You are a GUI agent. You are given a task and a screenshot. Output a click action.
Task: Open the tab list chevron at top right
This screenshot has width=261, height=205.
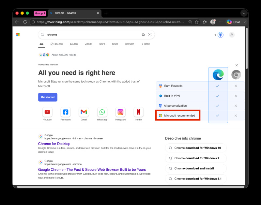click(x=244, y=13)
